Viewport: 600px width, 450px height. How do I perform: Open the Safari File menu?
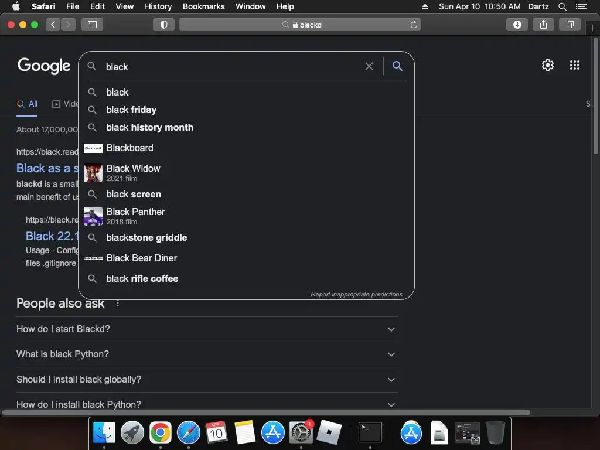point(72,6)
